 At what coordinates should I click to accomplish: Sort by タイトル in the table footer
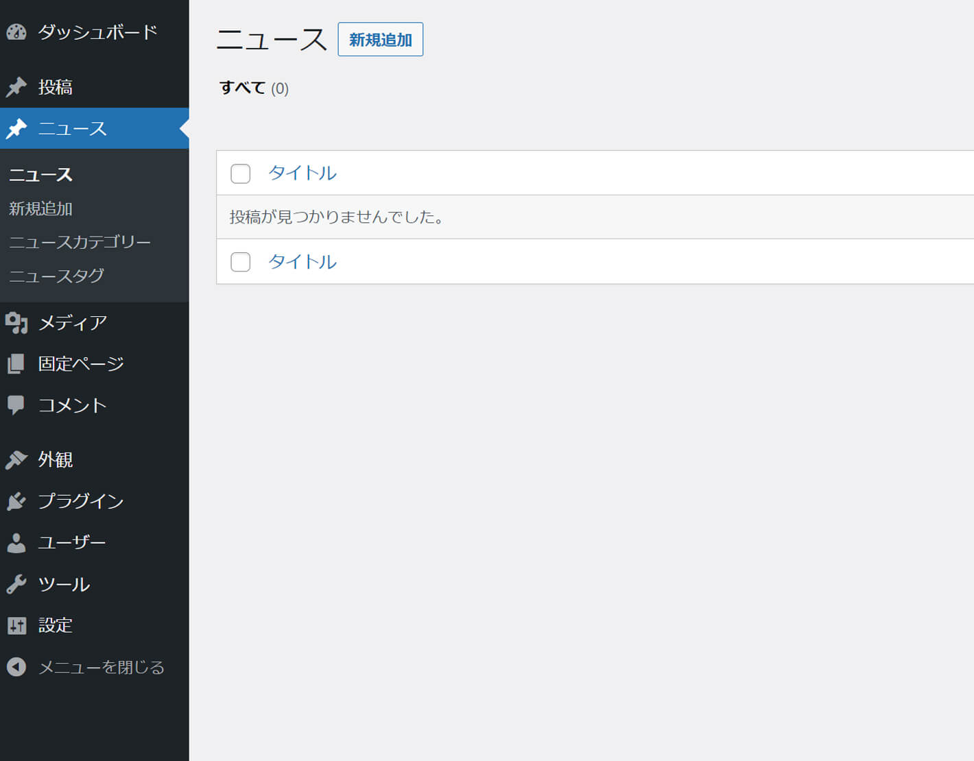pyautogui.click(x=302, y=262)
